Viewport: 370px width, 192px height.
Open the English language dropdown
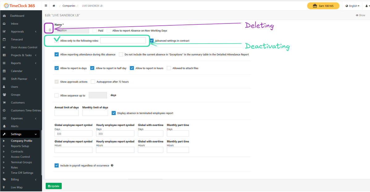352,6
